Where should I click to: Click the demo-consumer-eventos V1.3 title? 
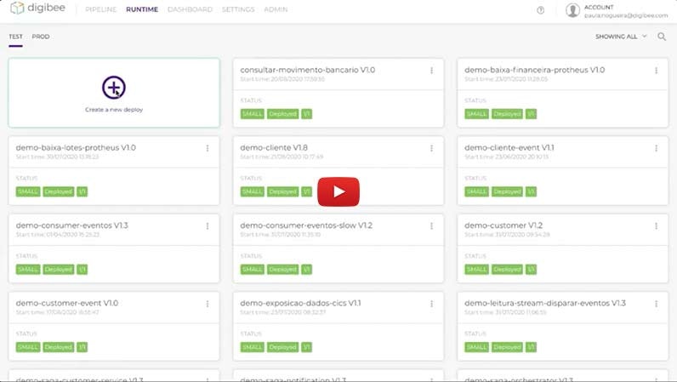(x=71, y=225)
